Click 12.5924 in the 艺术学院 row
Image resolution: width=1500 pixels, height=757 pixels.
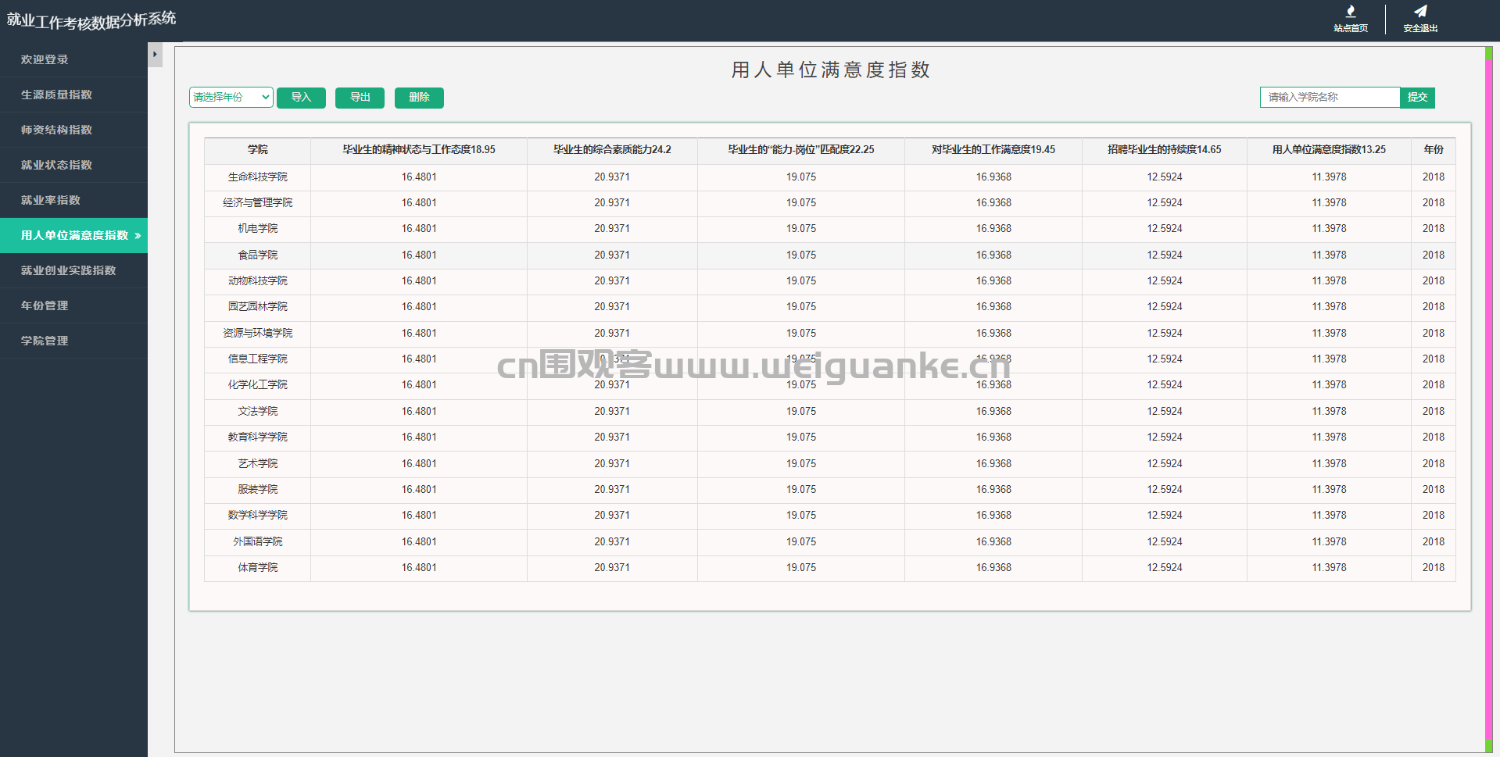(x=1165, y=464)
